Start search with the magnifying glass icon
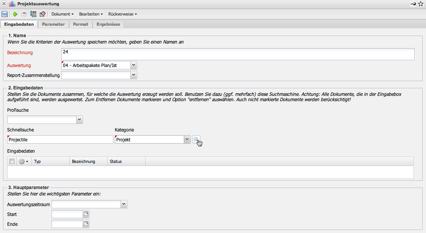Viewport: 426px width, 233px height. click(196, 140)
